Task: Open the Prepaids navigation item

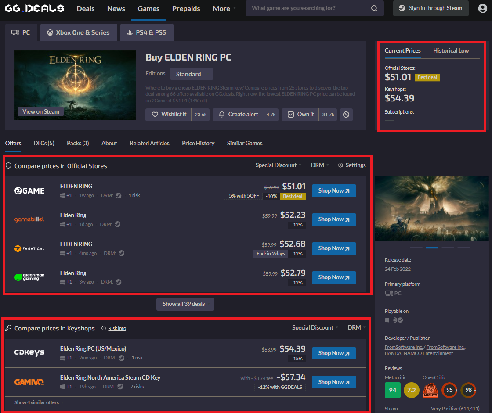Action: click(186, 8)
